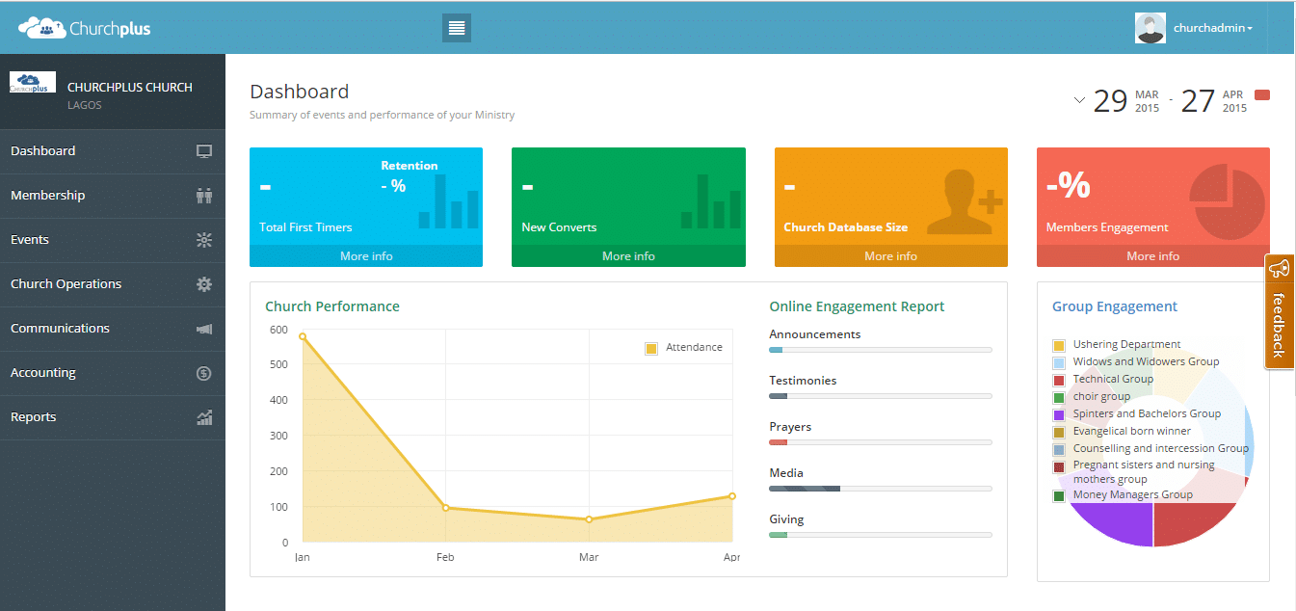Click the Evangelical born winner legend swatch
1296x611 pixels.
click(x=1059, y=432)
